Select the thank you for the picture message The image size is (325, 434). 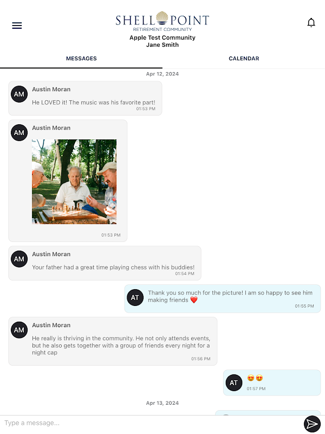click(223, 298)
